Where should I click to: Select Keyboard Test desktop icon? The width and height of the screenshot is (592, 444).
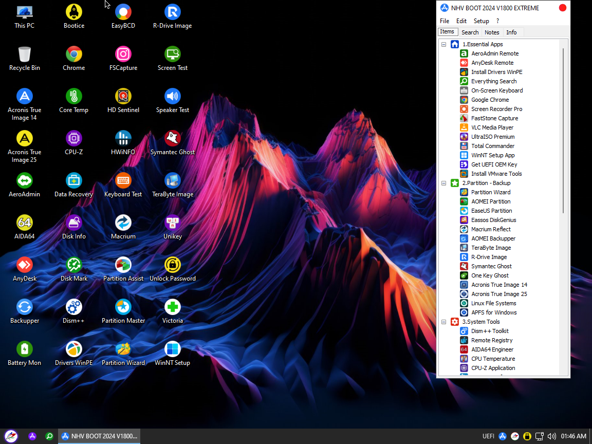123,186
